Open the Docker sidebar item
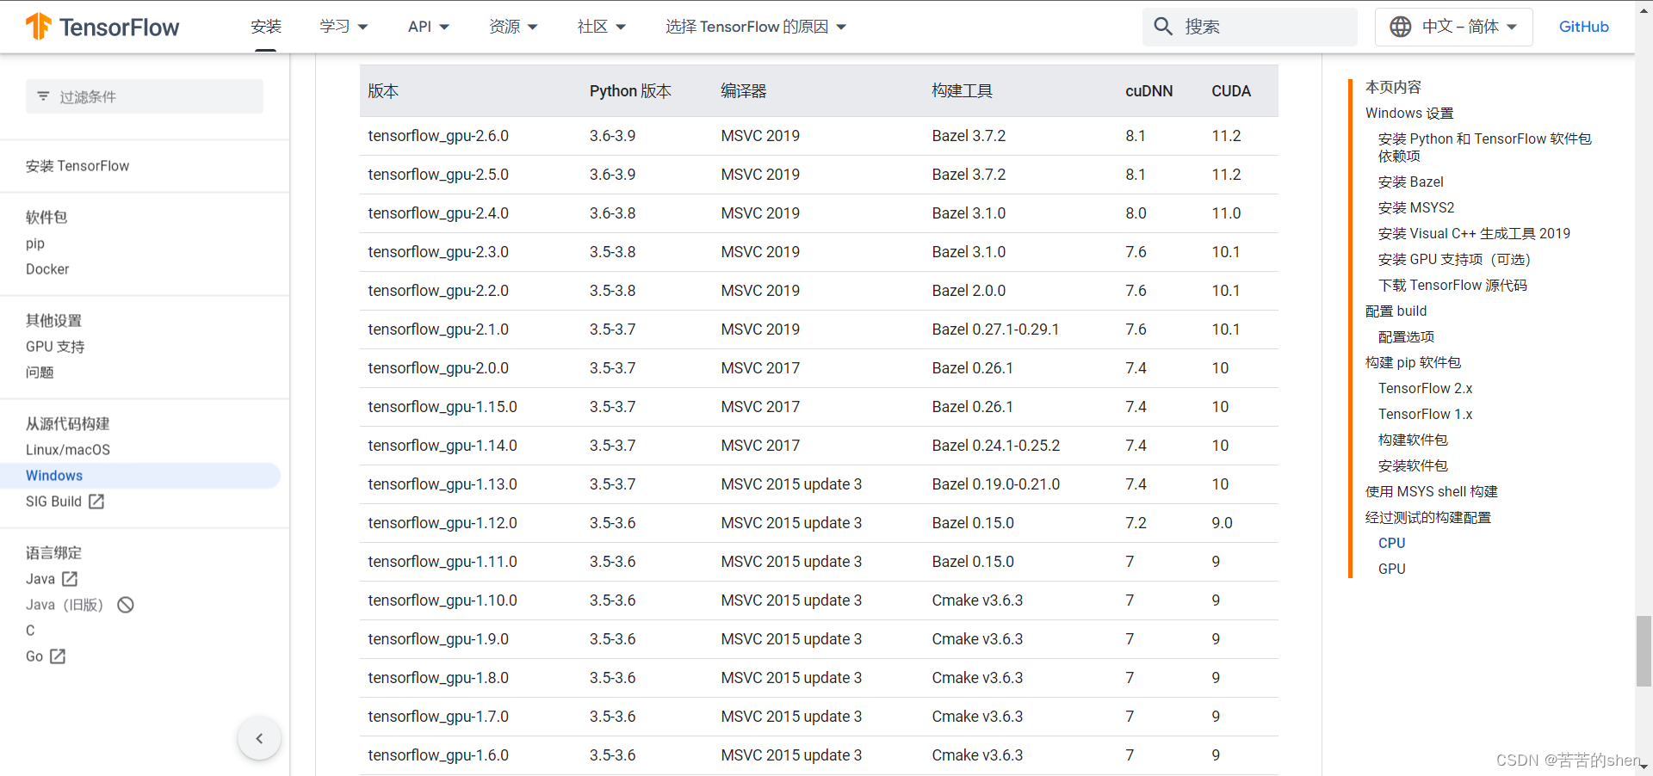This screenshot has width=1653, height=776. tap(47, 269)
